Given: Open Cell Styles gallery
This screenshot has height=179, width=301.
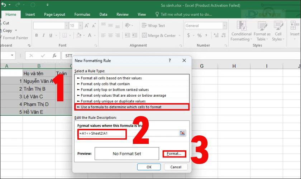Looking at the screenshot, I should pyautogui.click(x=278, y=31).
